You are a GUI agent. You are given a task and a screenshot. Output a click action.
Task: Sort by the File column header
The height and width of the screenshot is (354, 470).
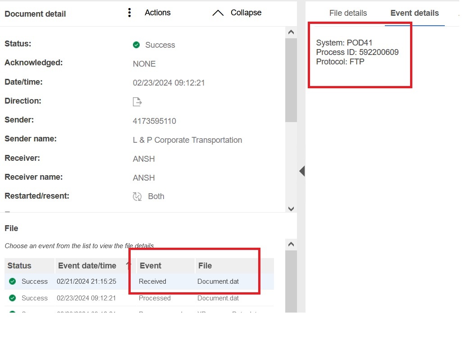205,266
